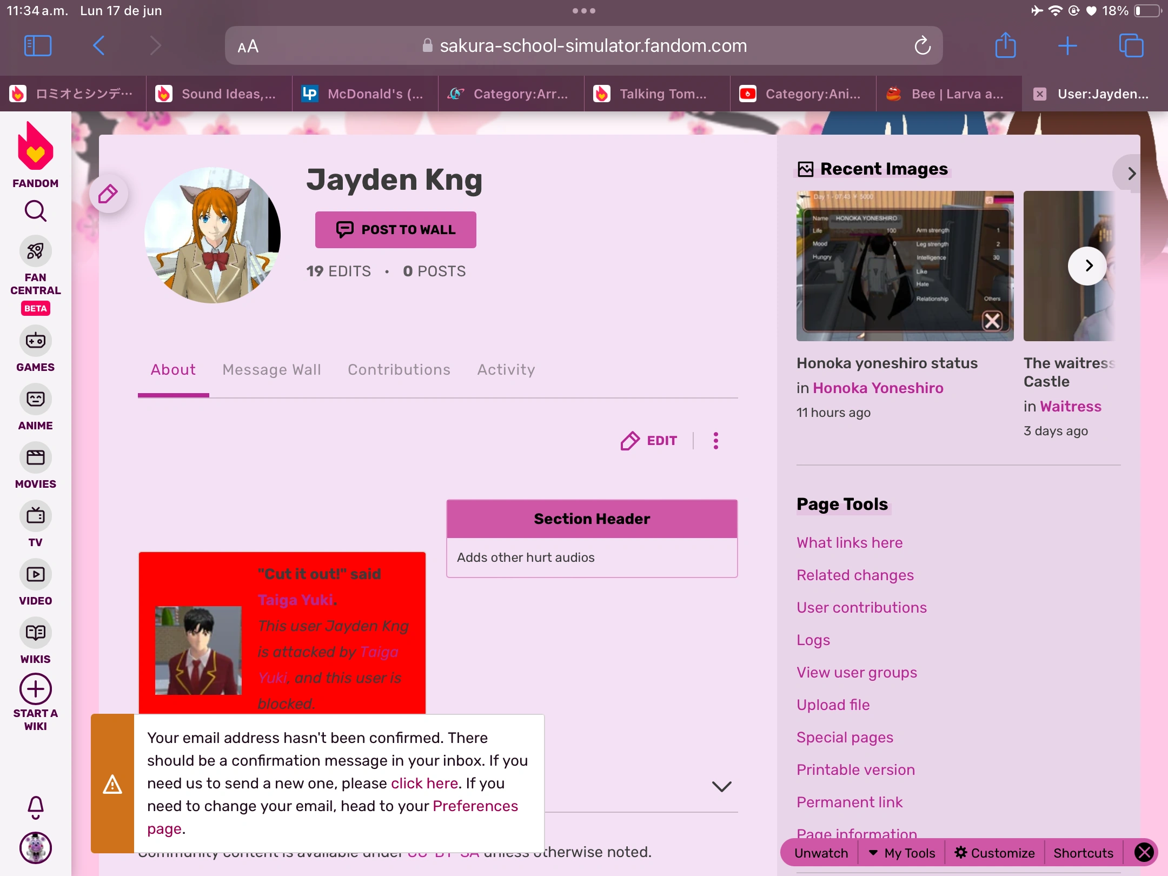Click the Post to Wall button
This screenshot has height=876, width=1168.
point(395,229)
